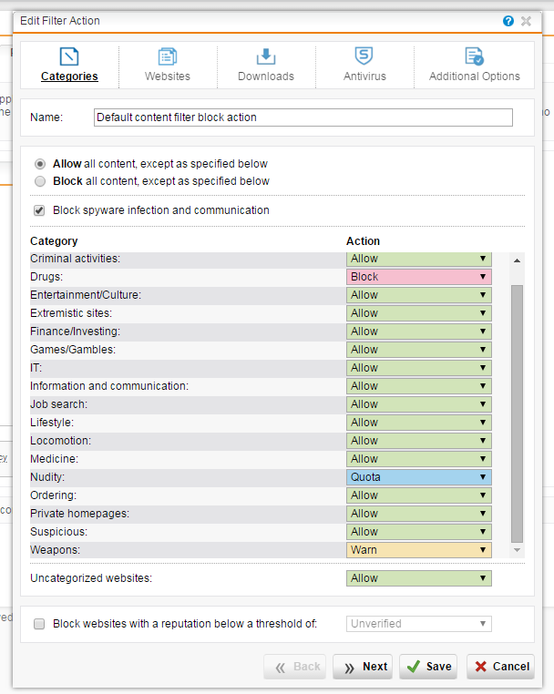Screen dimensions: 554x694
Task: Click the Websites tab icon
Action: [x=168, y=56]
